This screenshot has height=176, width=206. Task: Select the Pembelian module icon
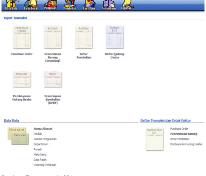[70, 5]
